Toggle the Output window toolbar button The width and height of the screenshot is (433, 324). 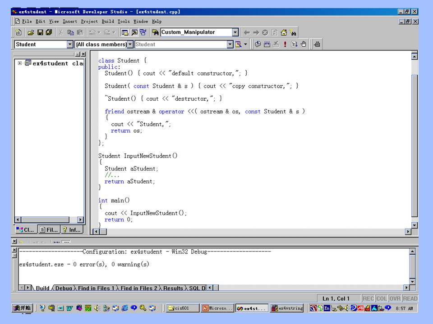click(134, 32)
